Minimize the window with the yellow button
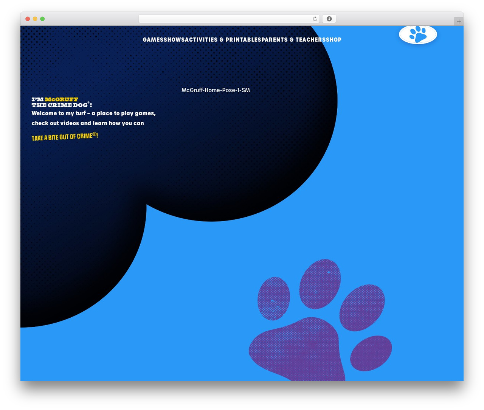 click(35, 19)
